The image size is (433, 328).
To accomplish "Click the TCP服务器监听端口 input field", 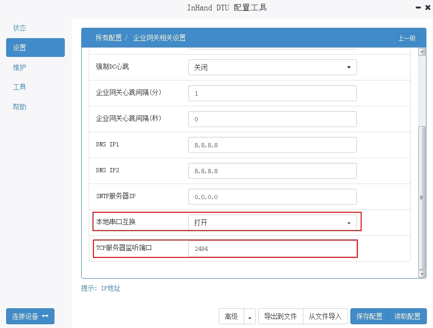I will tap(272, 248).
